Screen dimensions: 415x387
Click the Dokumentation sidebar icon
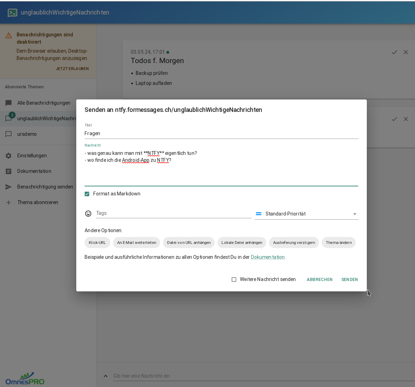pyautogui.click(x=9, y=171)
